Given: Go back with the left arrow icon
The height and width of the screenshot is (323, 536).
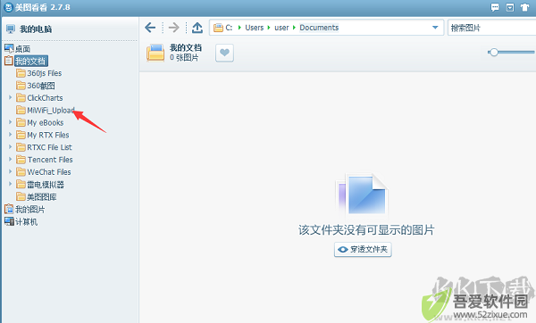Looking at the screenshot, I should click(150, 28).
